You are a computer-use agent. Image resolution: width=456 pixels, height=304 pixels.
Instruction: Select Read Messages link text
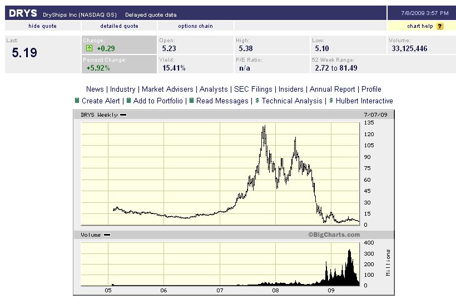pos(222,101)
